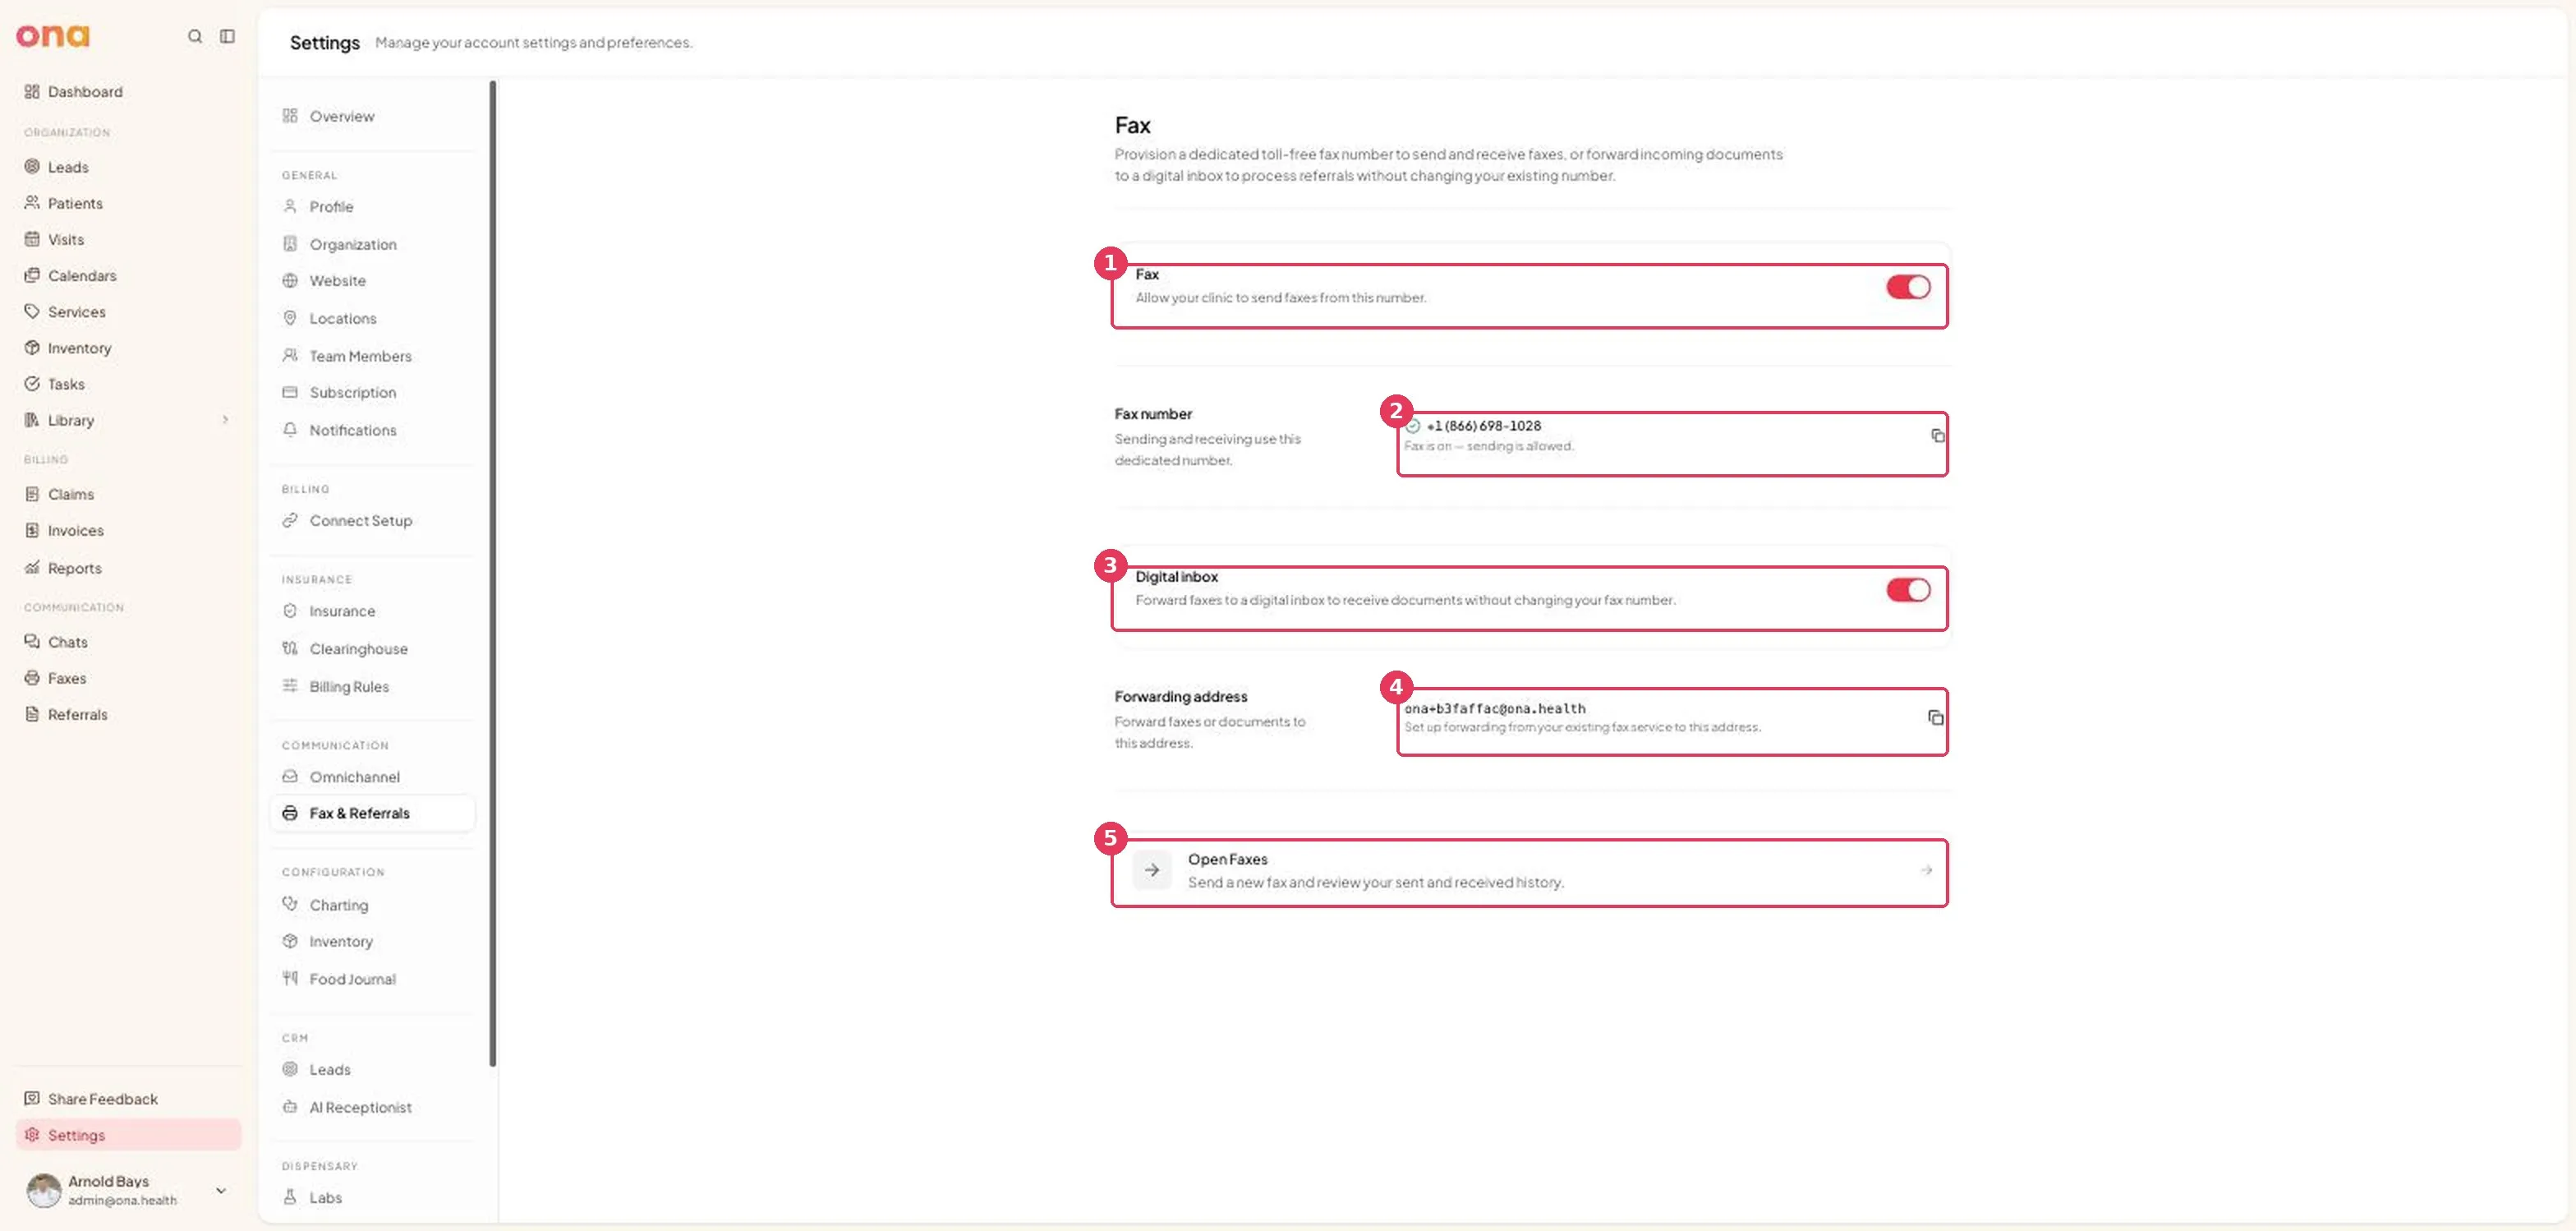The height and width of the screenshot is (1231, 2576).
Task: Click the Share Feedback icon
Action: pos(32,1098)
